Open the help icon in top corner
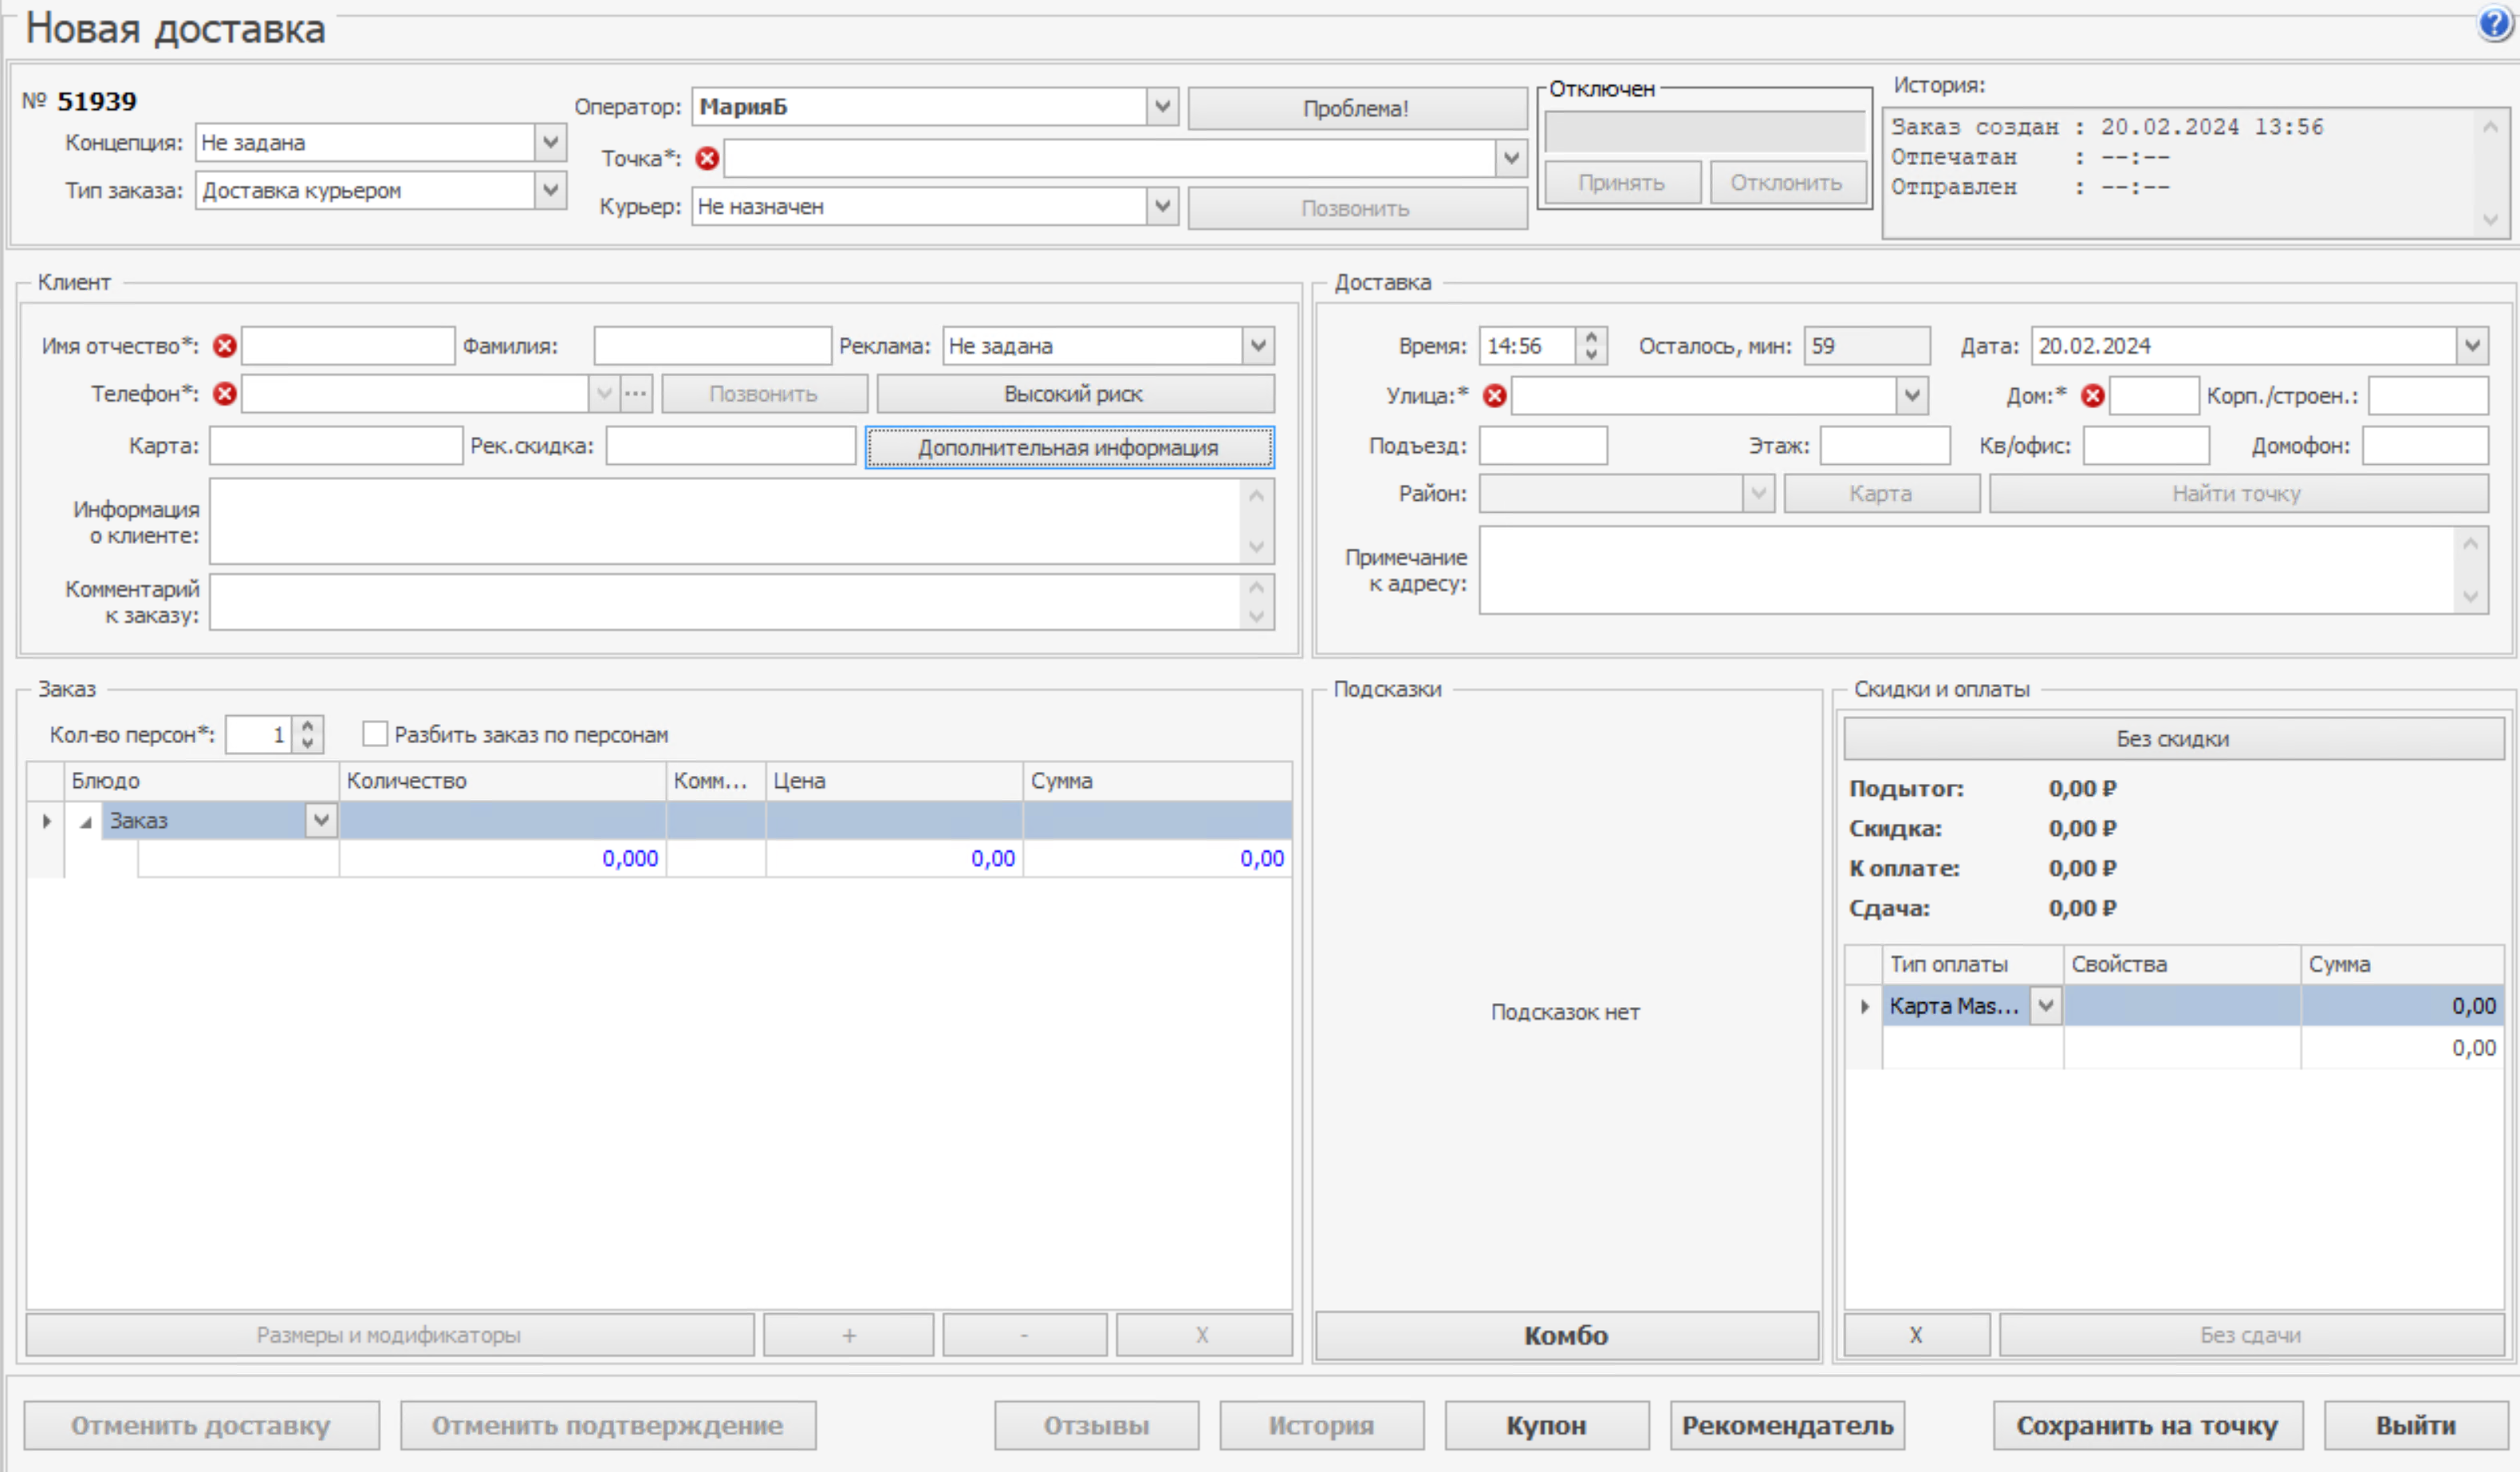Image resolution: width=2520 pixels, height=1472 pixels. pyautogui.click(x=2496, y=23)
